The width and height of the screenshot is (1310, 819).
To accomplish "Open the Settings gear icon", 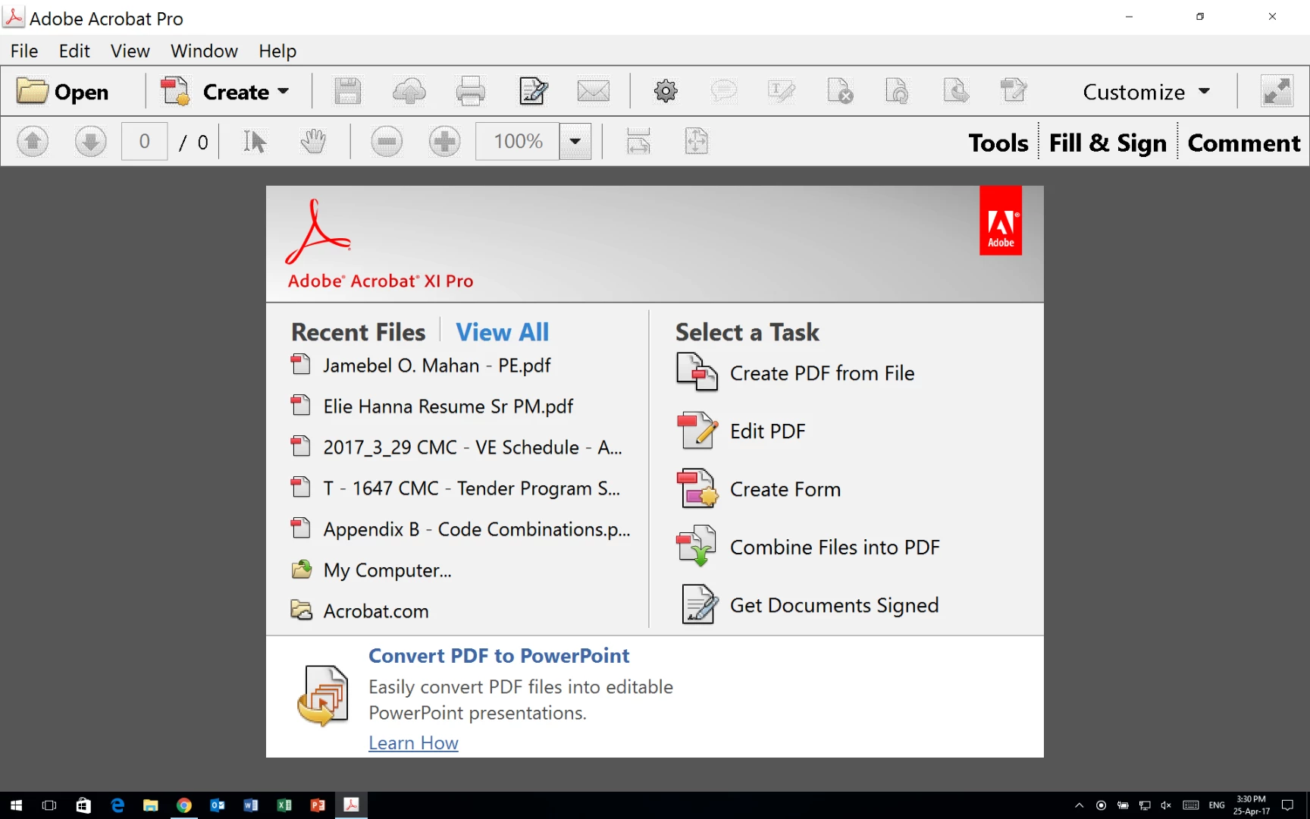I will click(x=665, y=91).
